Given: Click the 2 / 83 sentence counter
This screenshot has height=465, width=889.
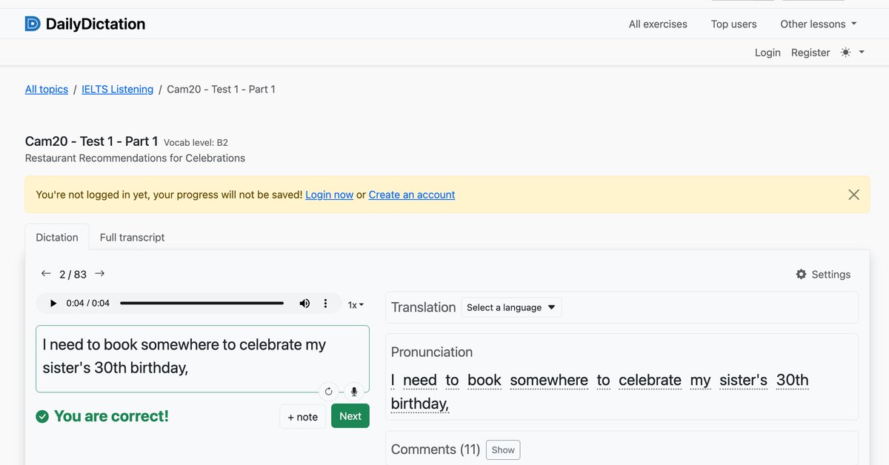Looking at the screenshot, I should pyautogui.click(x=73, y=274).
